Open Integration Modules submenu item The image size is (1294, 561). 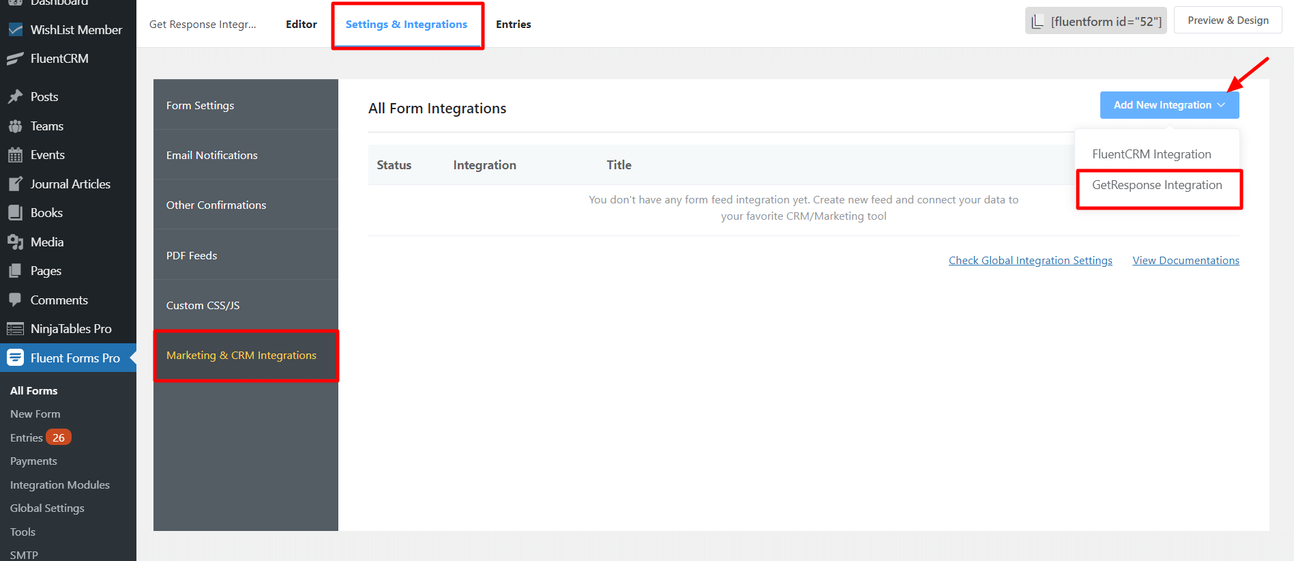(x=59, y=485)
